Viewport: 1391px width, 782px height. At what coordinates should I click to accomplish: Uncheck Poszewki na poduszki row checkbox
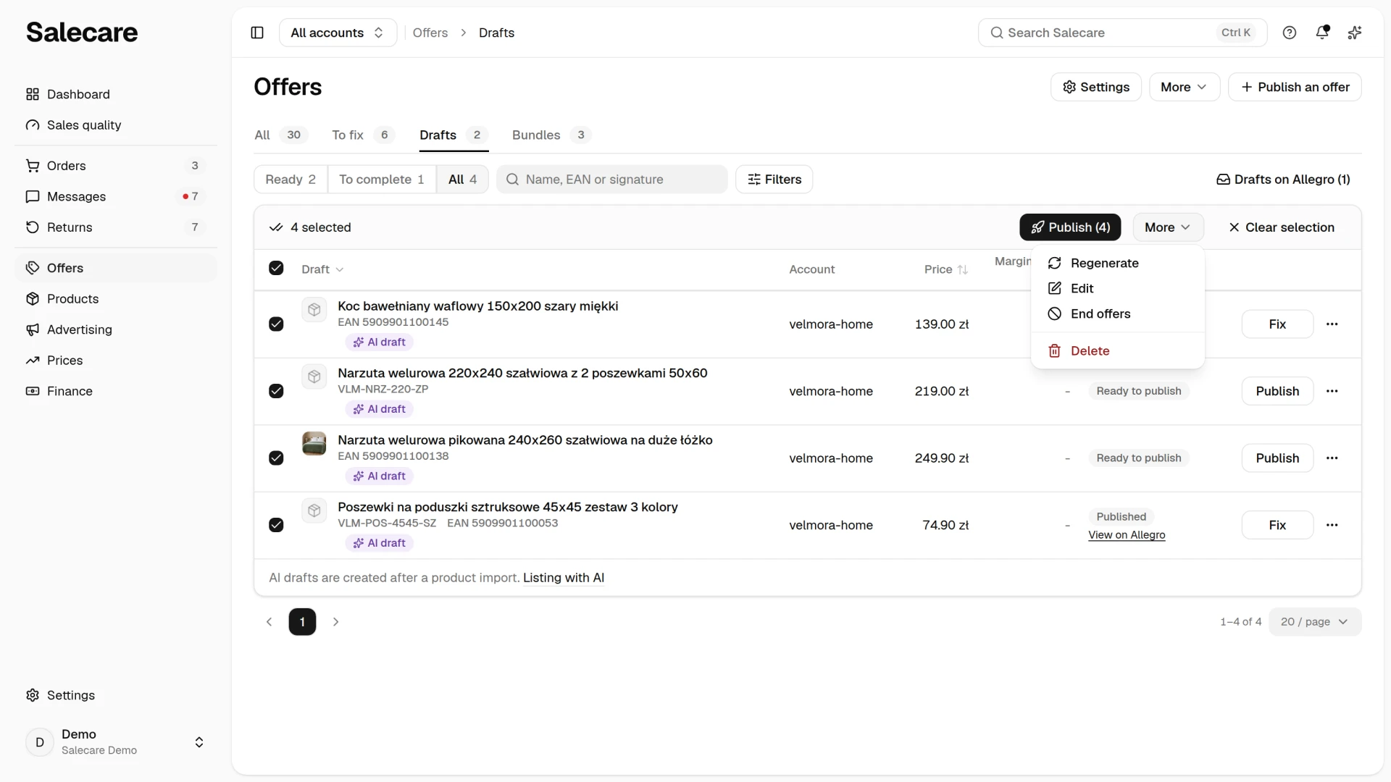point(276,525)
